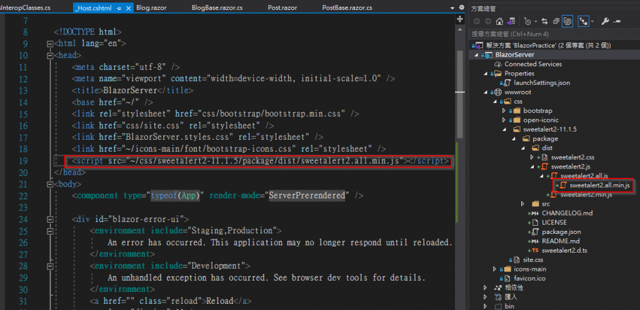The image size is (640, 310).
Task: Select the solution 'BlazorPractice' node
Action: 548,46
